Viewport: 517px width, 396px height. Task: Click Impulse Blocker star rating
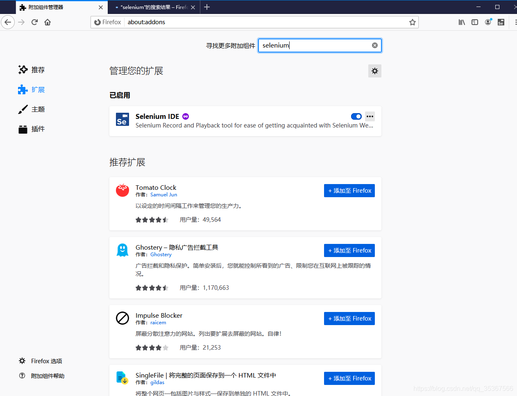[x=152, y=348]
